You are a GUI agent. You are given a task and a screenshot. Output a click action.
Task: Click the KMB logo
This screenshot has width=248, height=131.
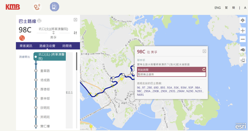tap(12, 7)
